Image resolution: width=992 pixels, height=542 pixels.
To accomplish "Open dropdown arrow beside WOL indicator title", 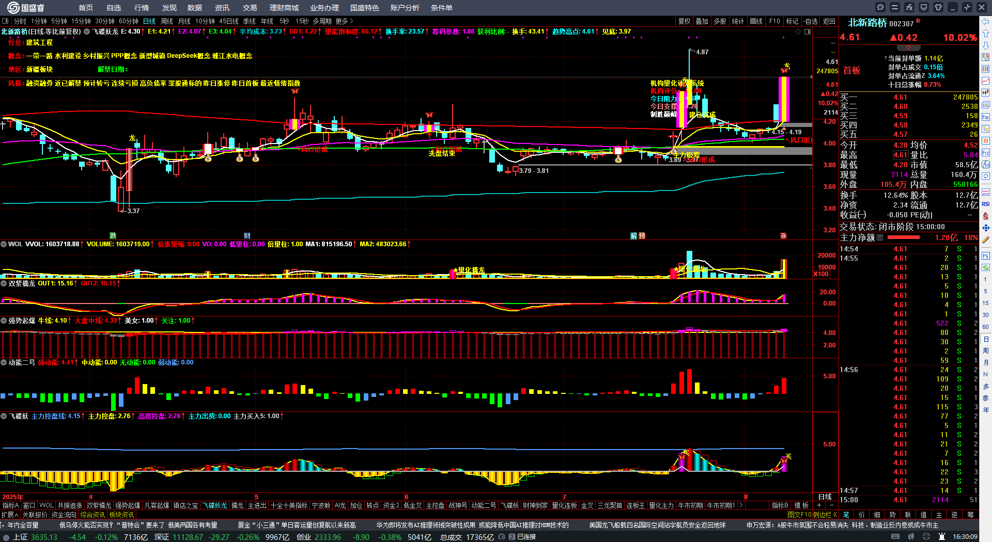I will click(x=4, y=244).
